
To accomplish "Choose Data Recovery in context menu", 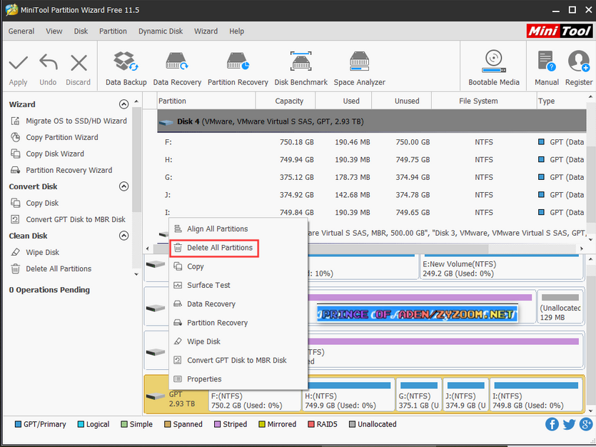I will pyautogui.click(x=238, y=304).
